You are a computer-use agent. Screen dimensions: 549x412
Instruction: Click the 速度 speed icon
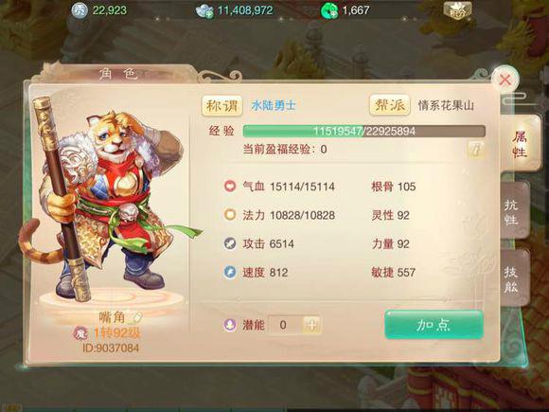(x=230, y=272)
